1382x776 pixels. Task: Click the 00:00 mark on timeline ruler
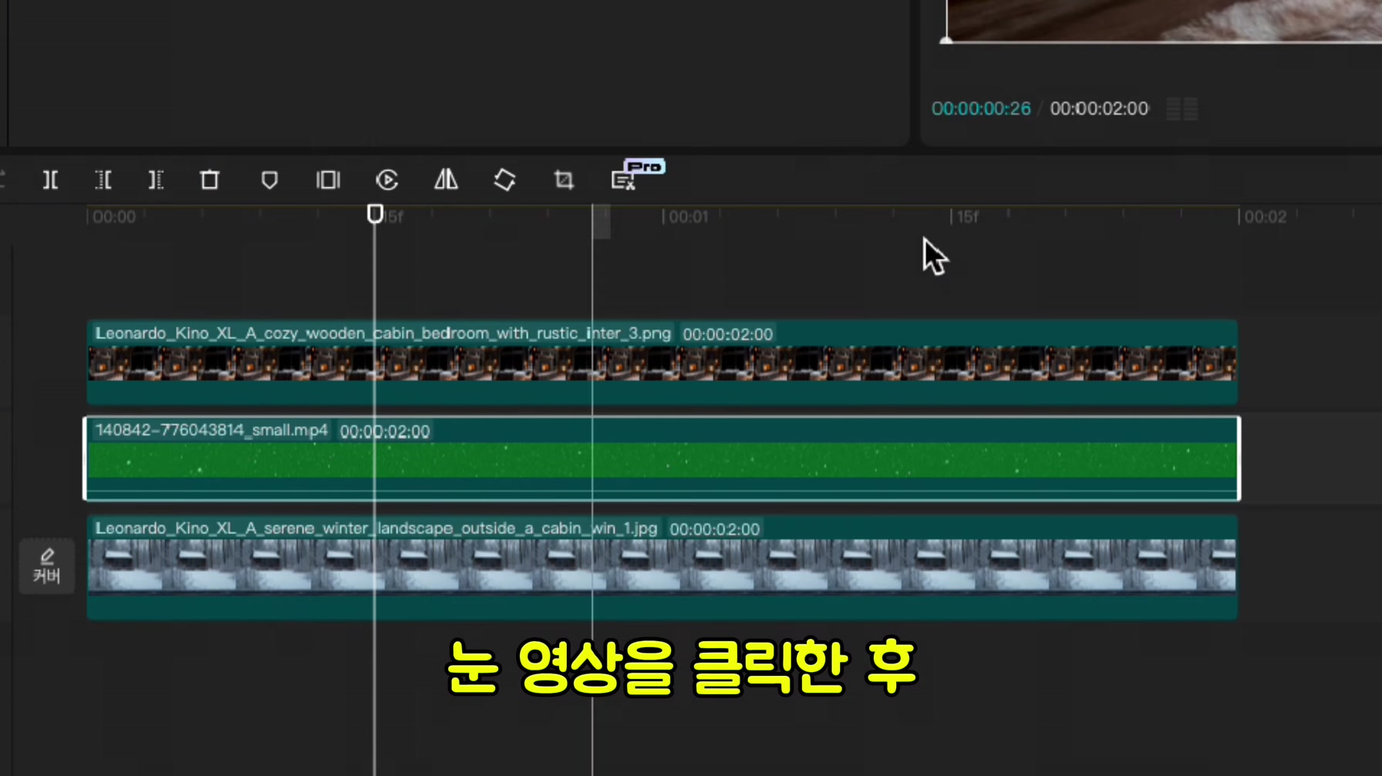114,217
